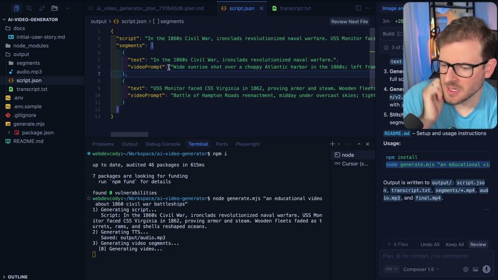Expand the node_modules folder

point(31,45)
